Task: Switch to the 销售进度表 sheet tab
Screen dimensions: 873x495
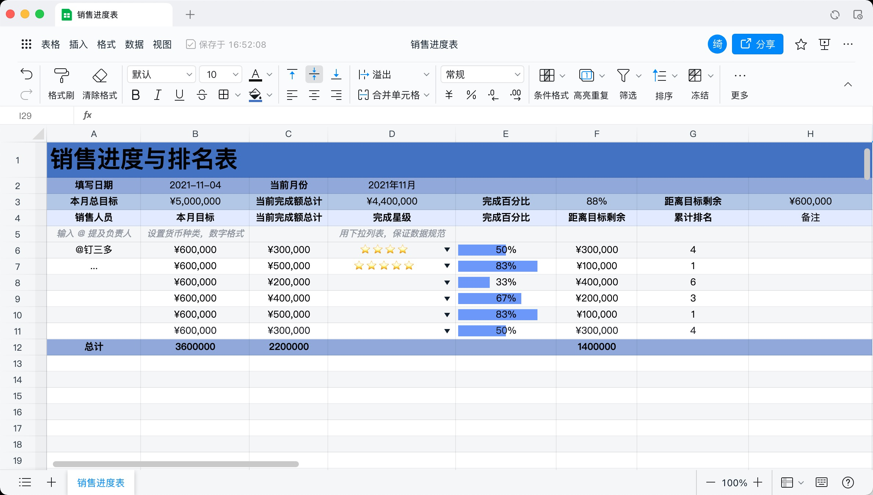Action: (100, 483)
